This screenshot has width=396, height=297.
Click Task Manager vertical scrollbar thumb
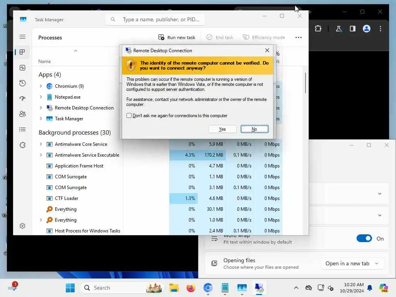pyautogui.click(x=306, y=83)
